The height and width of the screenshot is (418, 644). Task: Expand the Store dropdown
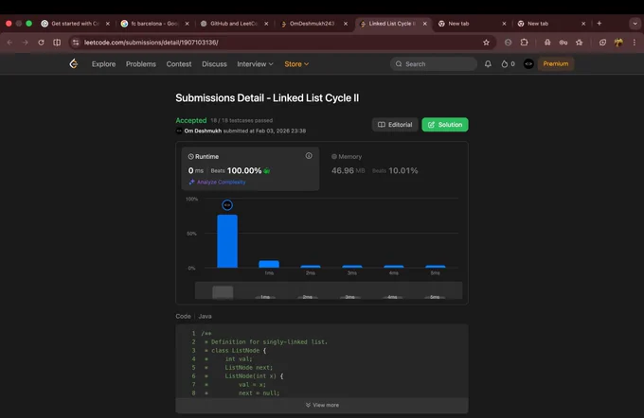(x=296, y=64)
